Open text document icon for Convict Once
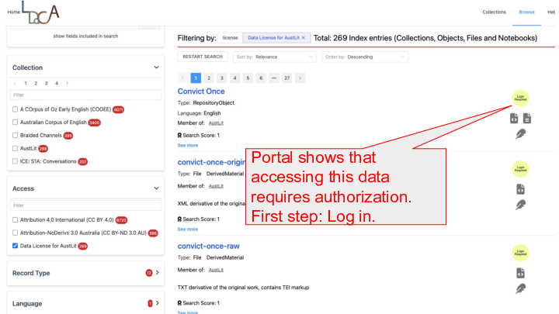Screen dimensions: 559x314 pyautogui.click(x=527, y=118)
